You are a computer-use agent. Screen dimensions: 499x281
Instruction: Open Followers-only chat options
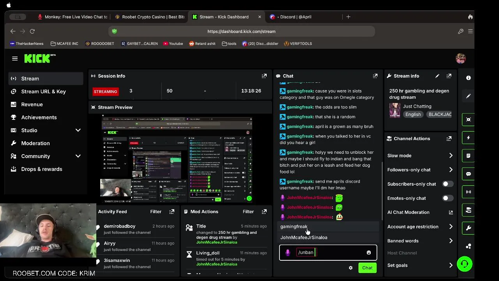420,170
